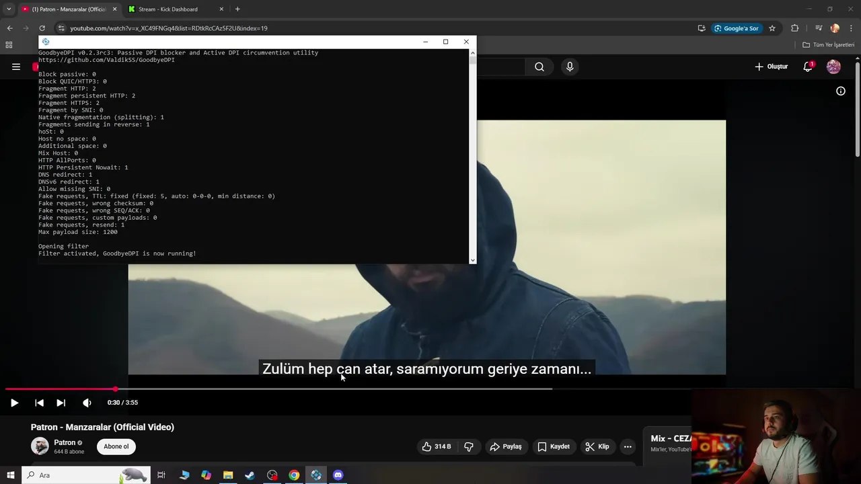Open the Chrome apps grid shortcut
This screenshot has width=861, height=484.
point(9,45)
